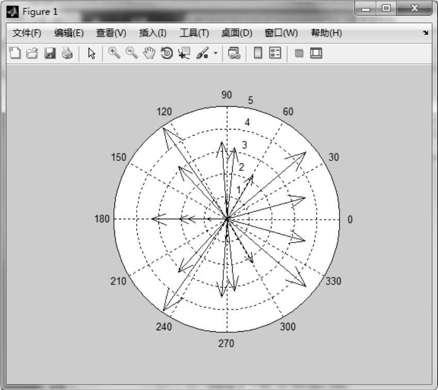Print the figure using the printer icon
The image size is (438, 390).
67,53
